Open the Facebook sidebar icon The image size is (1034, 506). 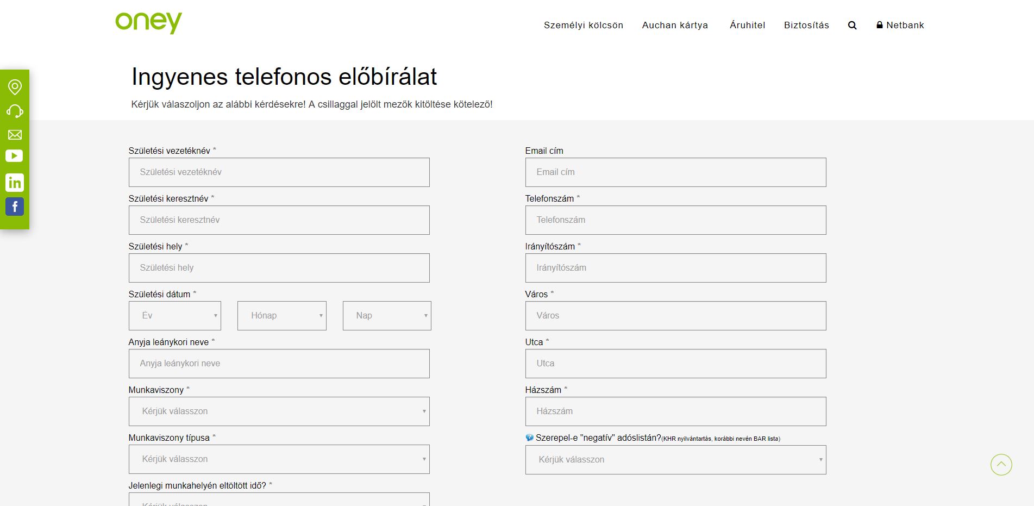(x=15, y=207)
